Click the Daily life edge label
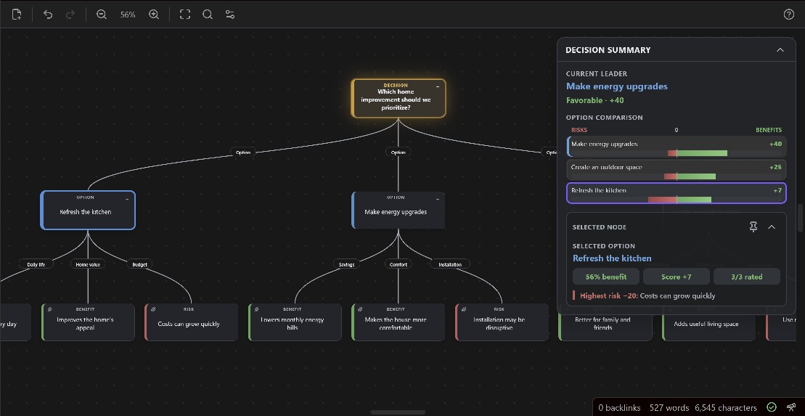Screen dimensions: 805x416 tap(36, 264)
